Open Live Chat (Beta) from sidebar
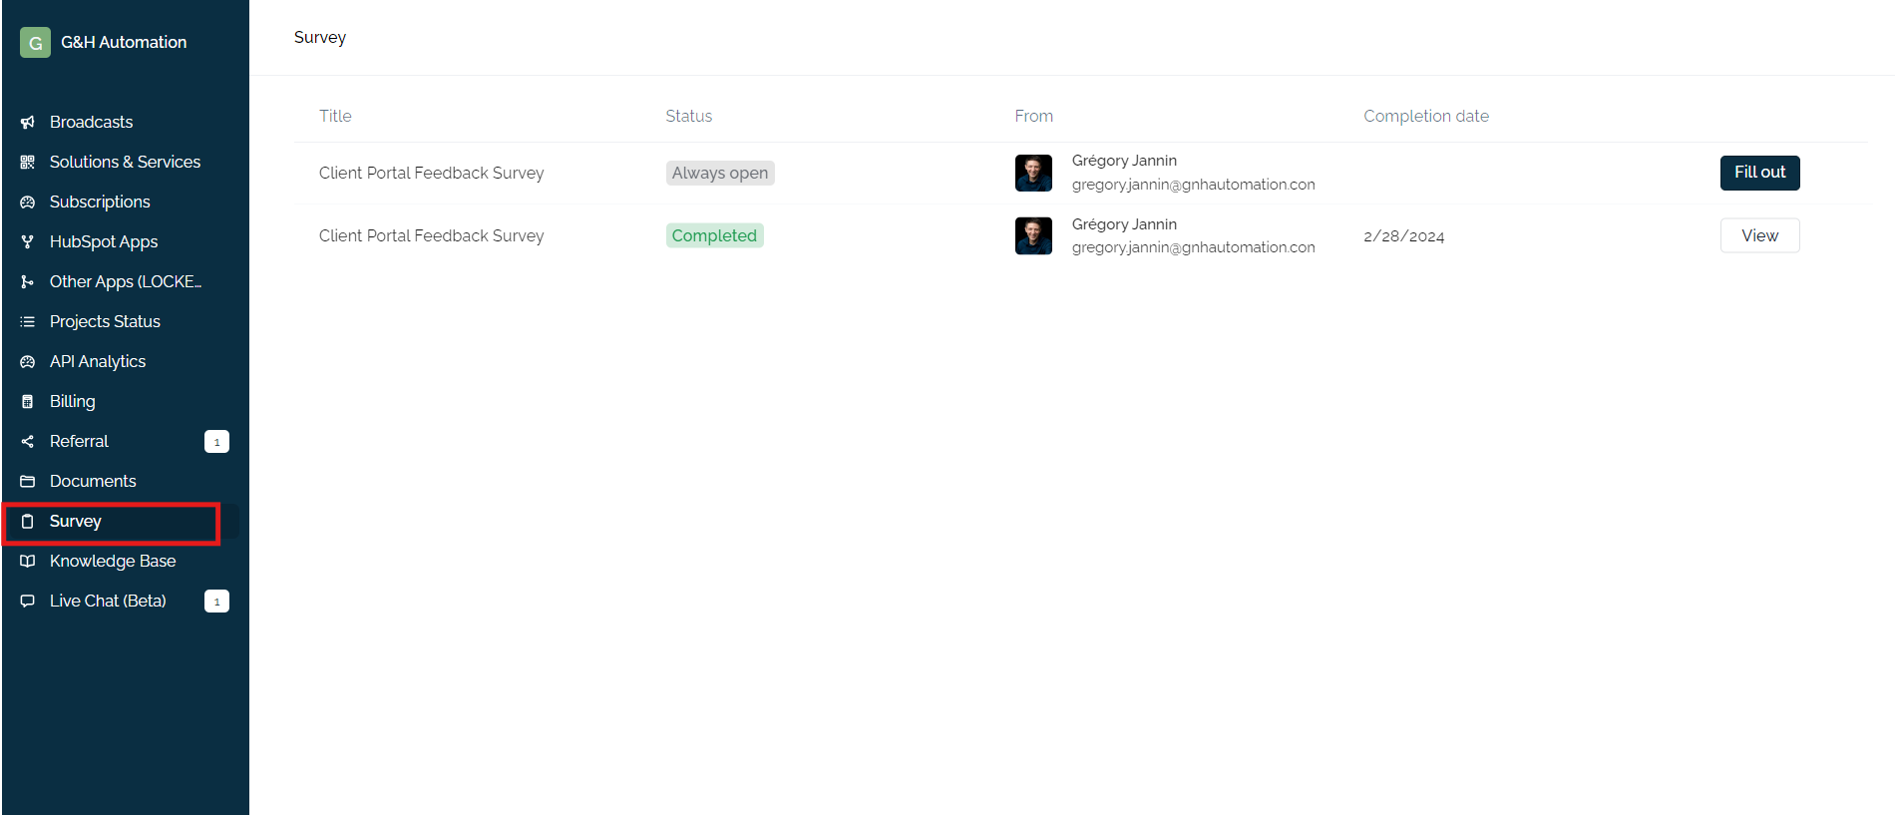This screenshot has height=815, width=1895. (108, 602)
